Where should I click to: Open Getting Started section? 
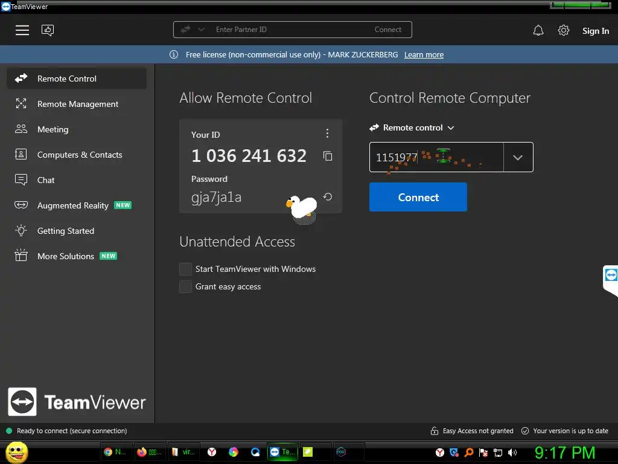pyautogui.click(x=77, y=231)
